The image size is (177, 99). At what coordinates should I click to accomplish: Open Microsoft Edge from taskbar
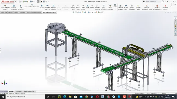[65, 97]
